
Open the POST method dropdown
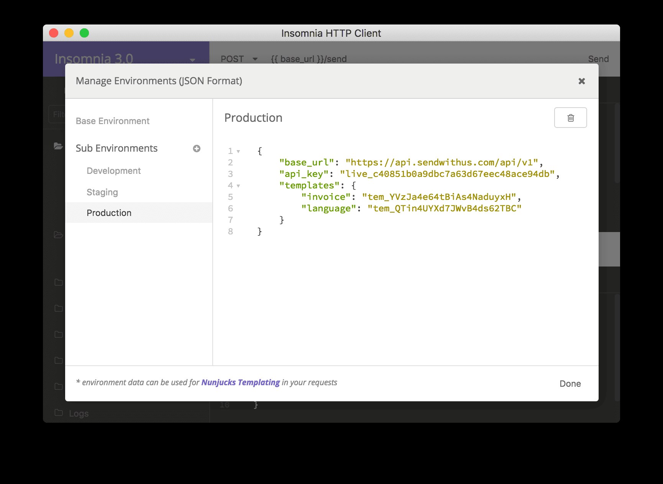[239, 59]
